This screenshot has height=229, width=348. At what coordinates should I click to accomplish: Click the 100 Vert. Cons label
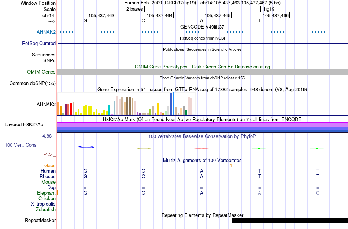tap(21, 145)
